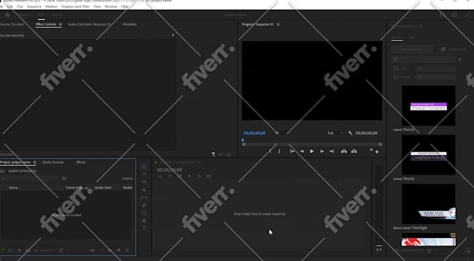Open Essential Graphics panel menu
This screenshot has width=474, height=261.
(x=421, y=26)
